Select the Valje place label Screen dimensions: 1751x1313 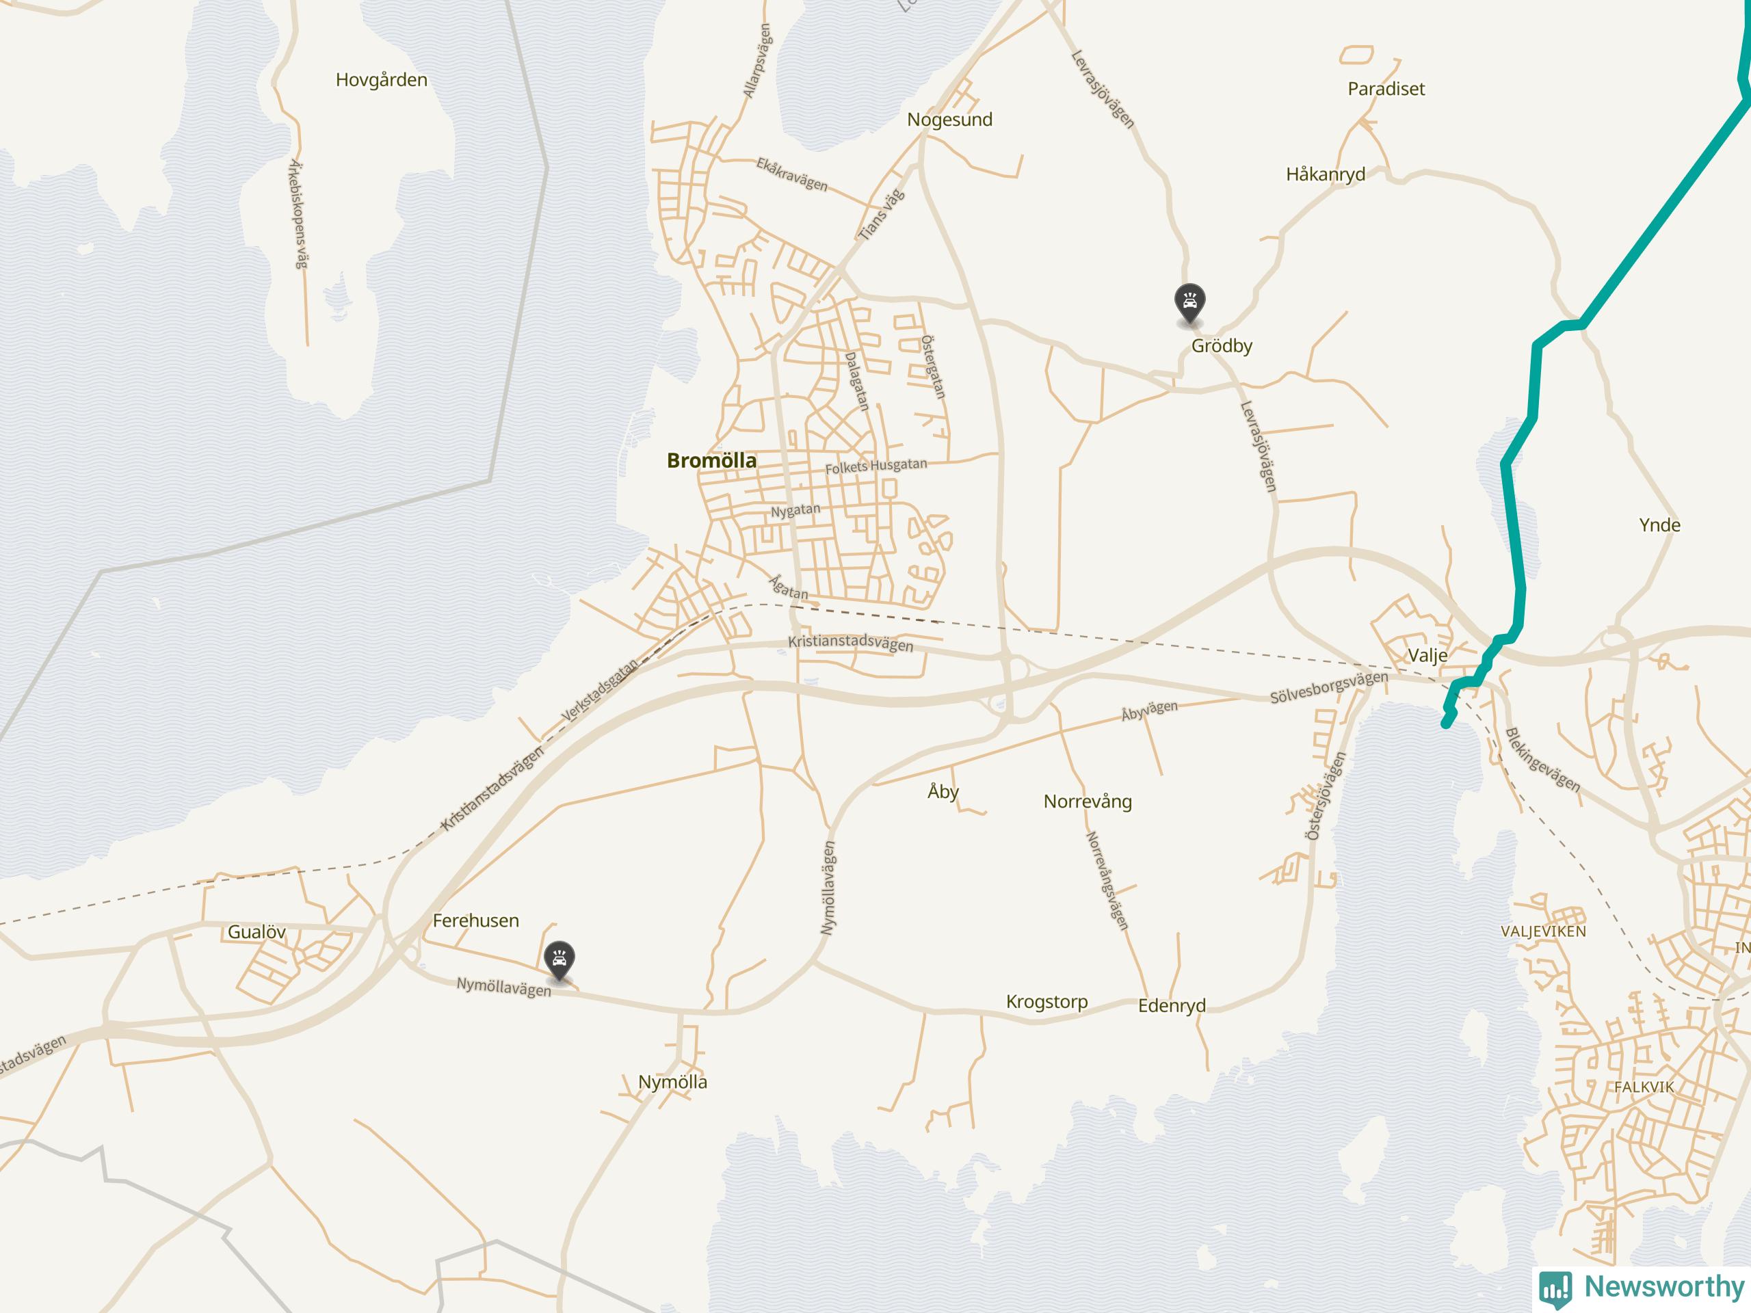click(x=1428, y=655)
